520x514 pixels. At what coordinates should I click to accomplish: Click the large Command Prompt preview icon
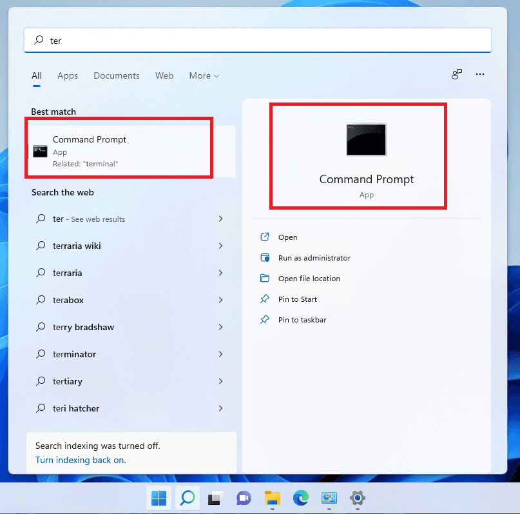click(366, 139)
